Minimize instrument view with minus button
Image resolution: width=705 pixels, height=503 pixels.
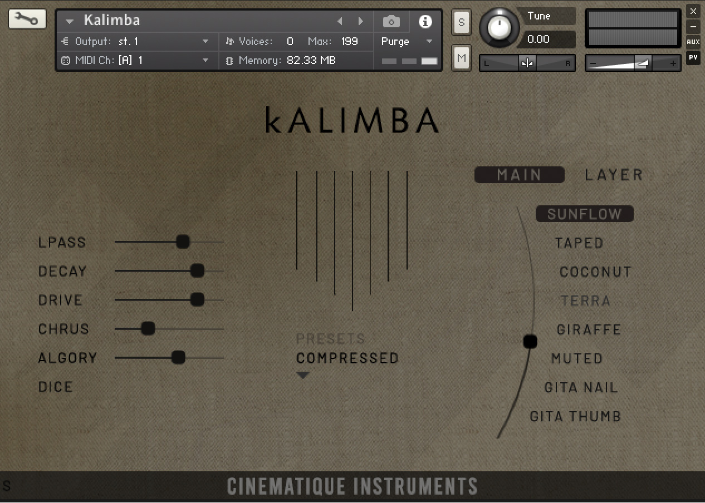click(693, 26)
